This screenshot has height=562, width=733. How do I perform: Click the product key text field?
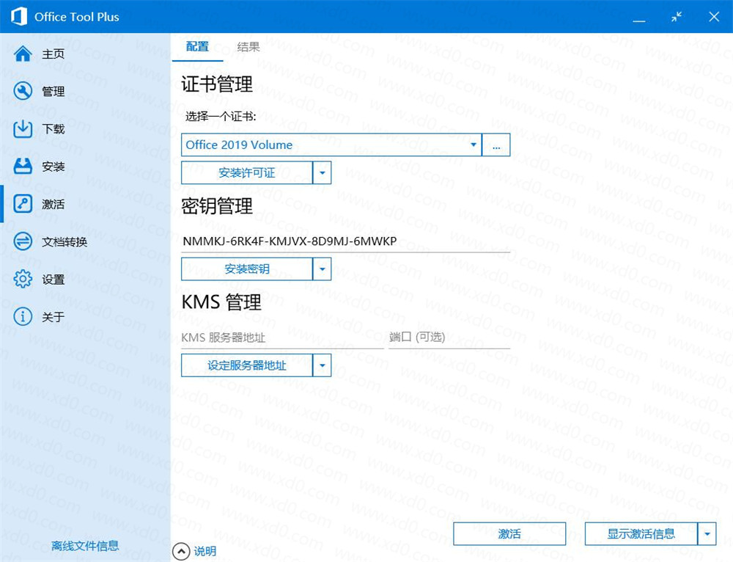[345, 241]
